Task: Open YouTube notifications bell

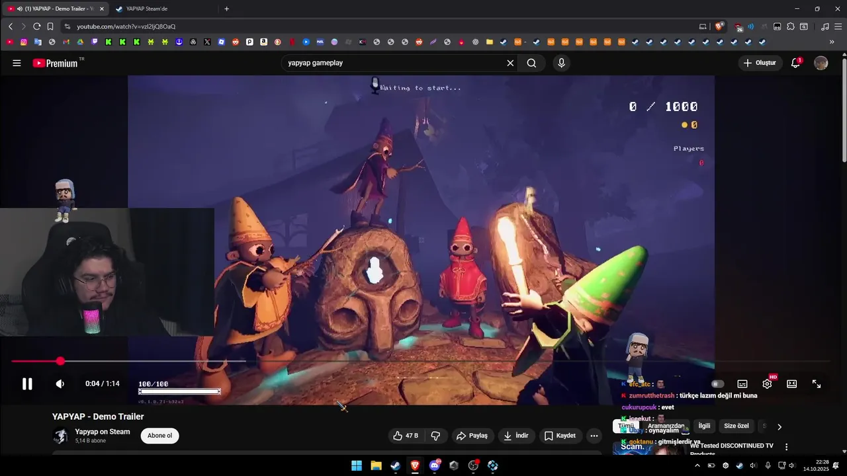Action: 796,63
